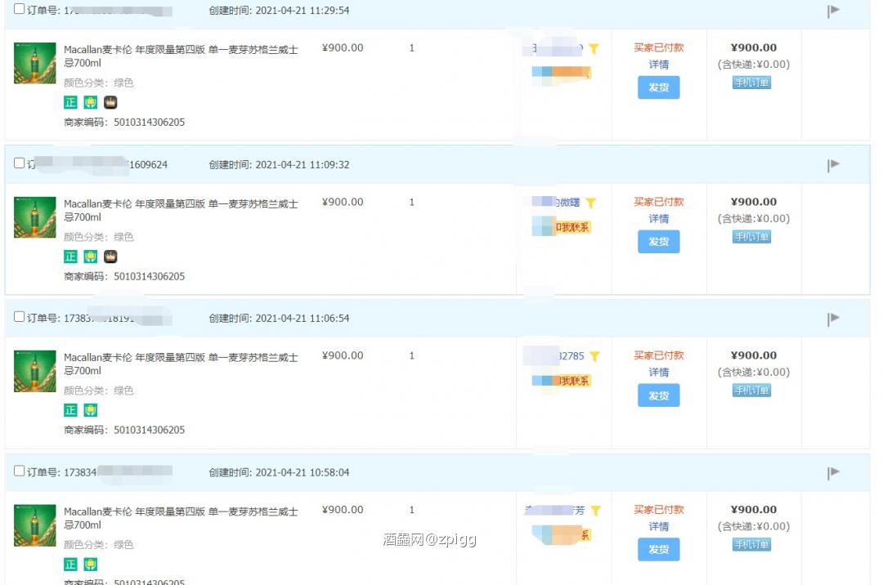Open 详情 for the 11:09:32 order
Viewport: 883px width, 585px height.
[658, 219]
